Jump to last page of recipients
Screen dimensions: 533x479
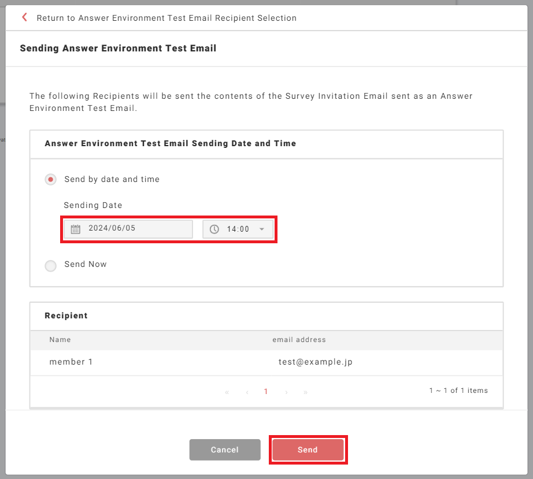click(306, 392)
